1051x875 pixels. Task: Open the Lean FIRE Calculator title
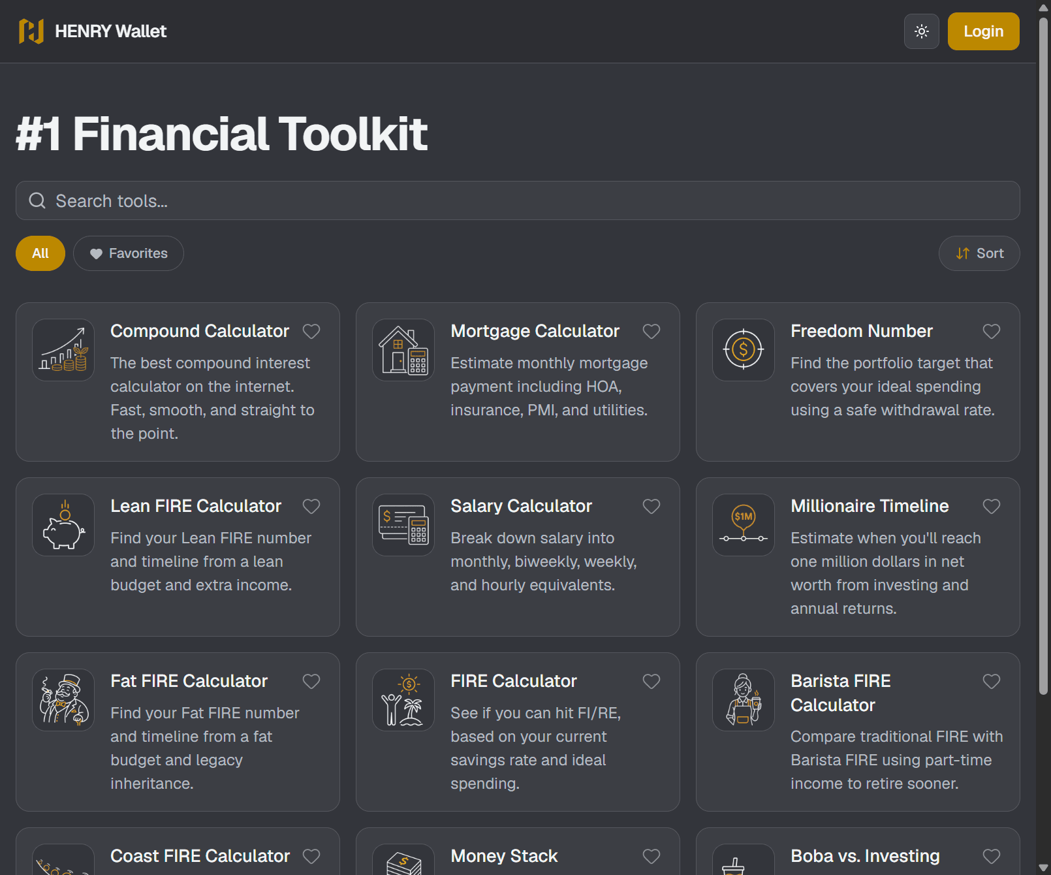click(196, 506)
